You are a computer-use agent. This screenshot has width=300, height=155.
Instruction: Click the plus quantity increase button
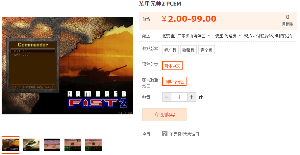[x=192, y=97]
